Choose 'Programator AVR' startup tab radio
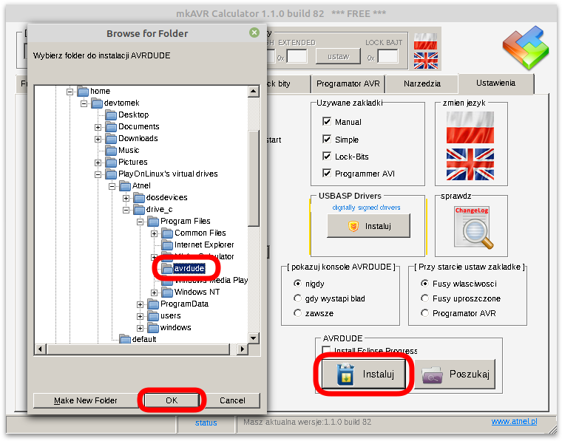Screen dimensions: 562x441 [425, 313]
